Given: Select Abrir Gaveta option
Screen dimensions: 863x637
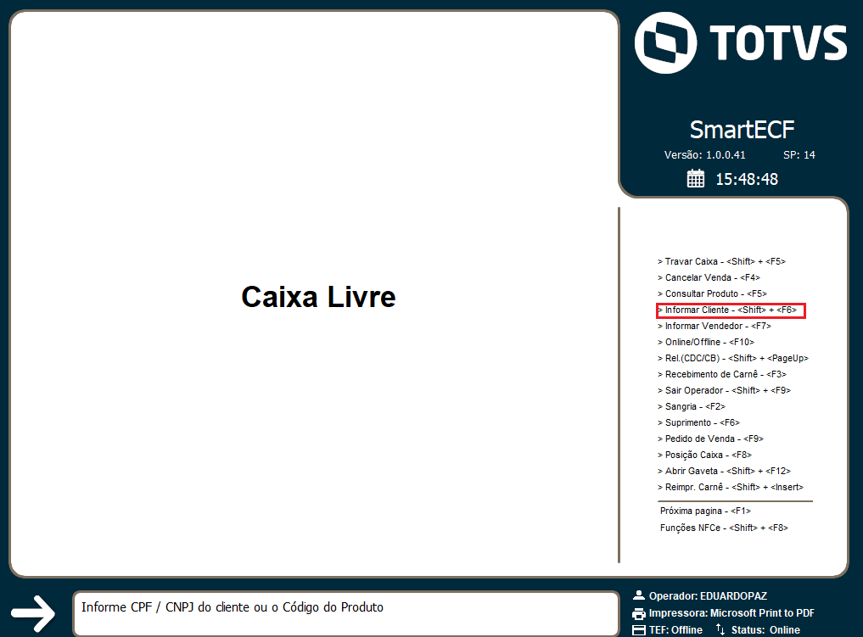Looking at the screenshot, I should [x=725, y=471].
